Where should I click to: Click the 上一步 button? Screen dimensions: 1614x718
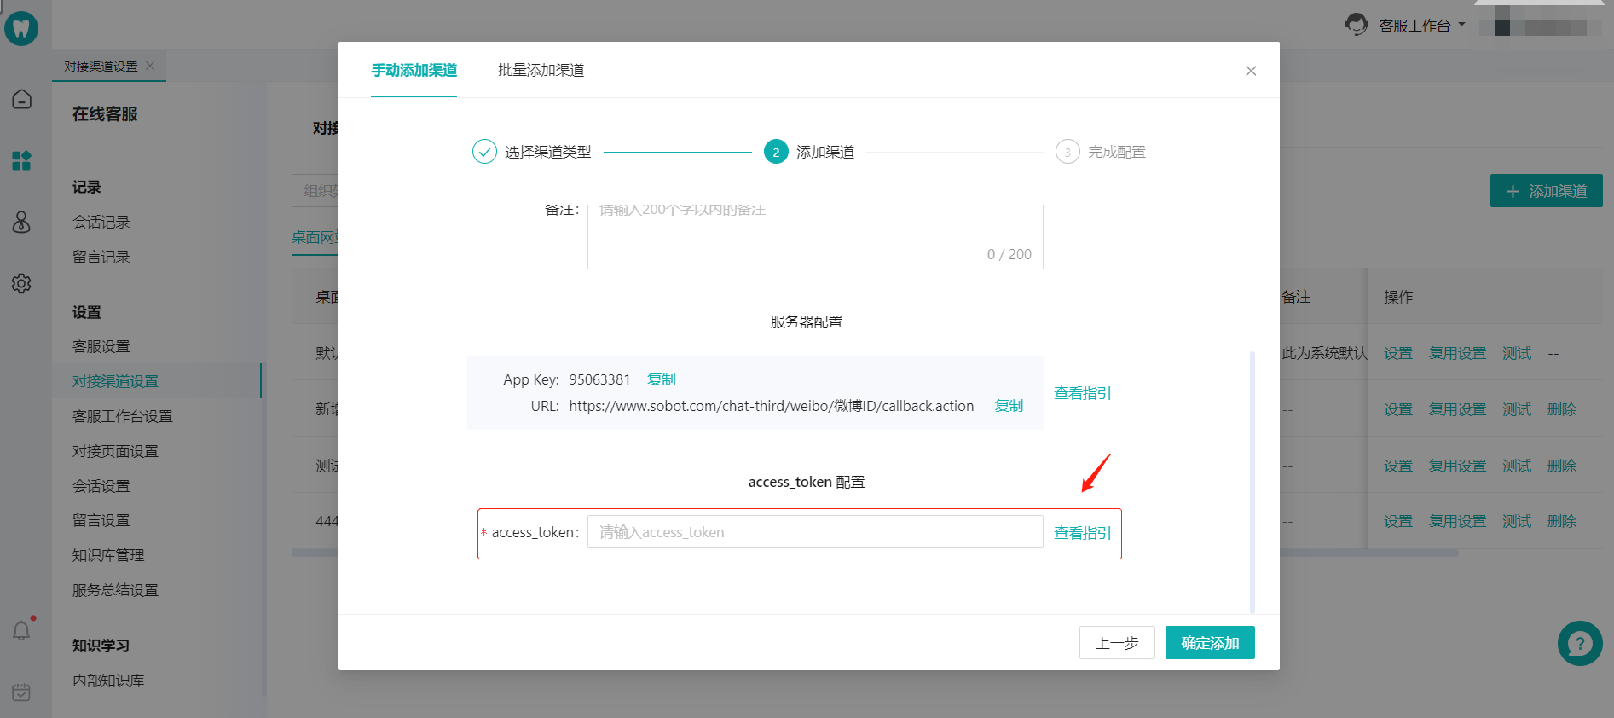point(1117,643)
